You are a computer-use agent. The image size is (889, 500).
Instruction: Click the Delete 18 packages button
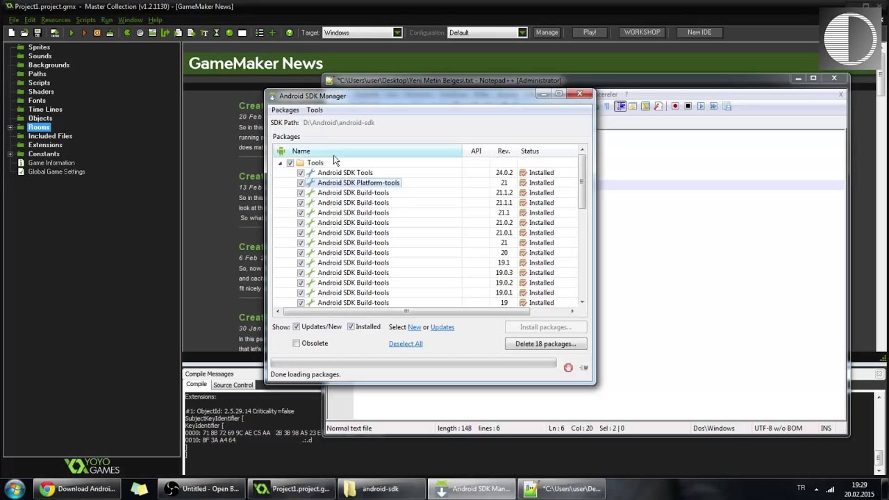546,344
